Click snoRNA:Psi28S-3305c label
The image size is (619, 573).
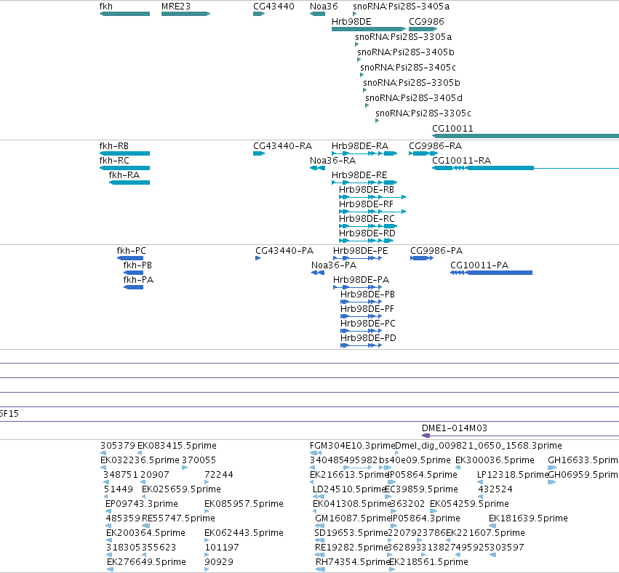(423, 113)
